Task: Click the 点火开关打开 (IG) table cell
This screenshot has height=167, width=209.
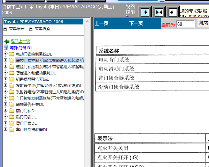Action: coord(150,157)
